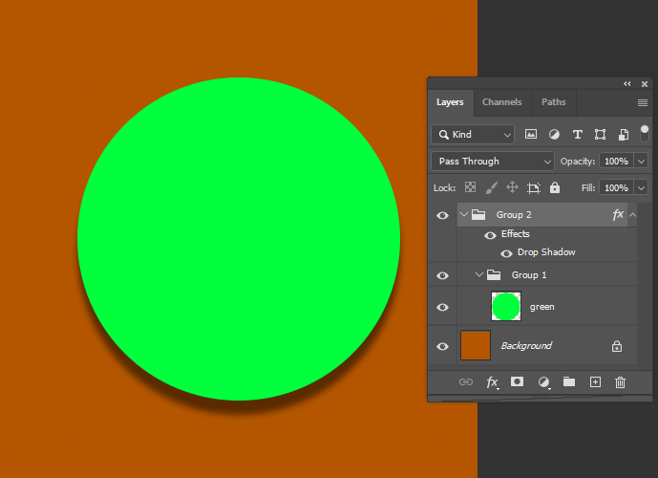
Task: Toggle layer filtering on/off switch
Action: coord(644,134)
